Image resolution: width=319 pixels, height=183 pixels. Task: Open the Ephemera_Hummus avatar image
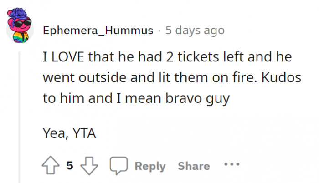point(20,24)
